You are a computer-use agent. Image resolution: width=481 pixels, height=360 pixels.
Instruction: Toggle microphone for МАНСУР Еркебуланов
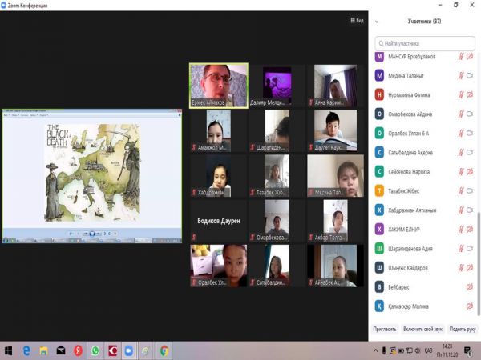(461, 57)
